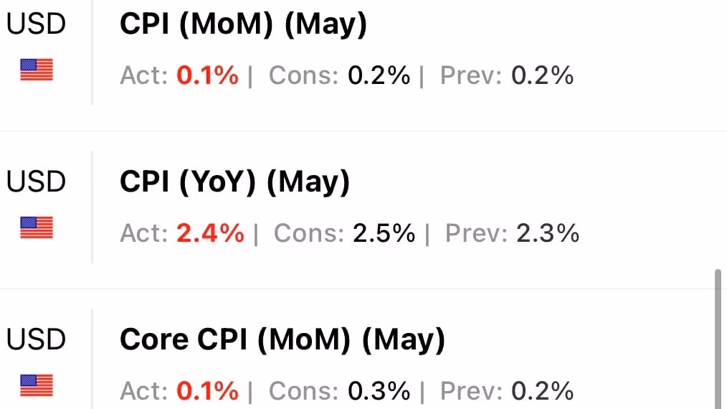Open the CPI (YoY) (May) event title
The width and height of the screenshot is (727, 409).
coord(234,183)
